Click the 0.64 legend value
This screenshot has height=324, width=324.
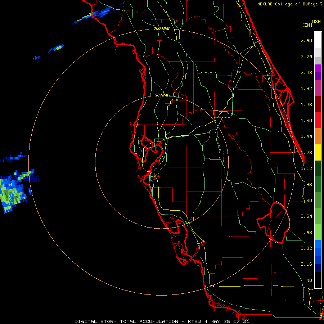(306, 216)
